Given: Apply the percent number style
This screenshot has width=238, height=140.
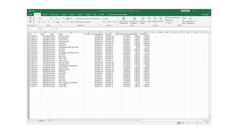Looking at the screenshot, I should (x=107, y=22).
